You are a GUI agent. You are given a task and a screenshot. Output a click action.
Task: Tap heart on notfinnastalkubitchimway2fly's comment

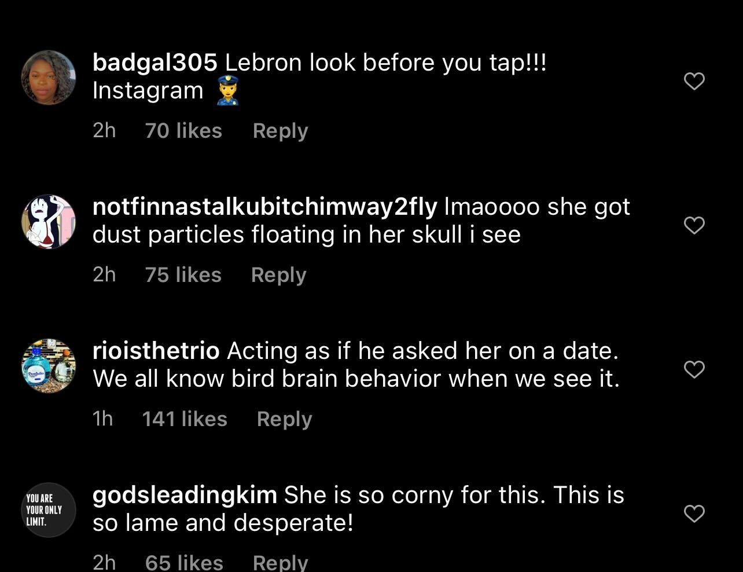point(694,225)
